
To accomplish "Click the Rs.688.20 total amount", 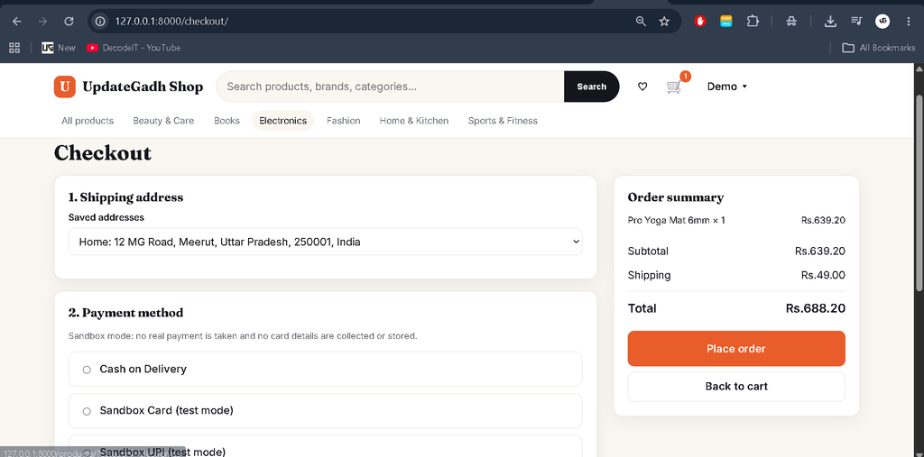I will [x=815, y=308].
